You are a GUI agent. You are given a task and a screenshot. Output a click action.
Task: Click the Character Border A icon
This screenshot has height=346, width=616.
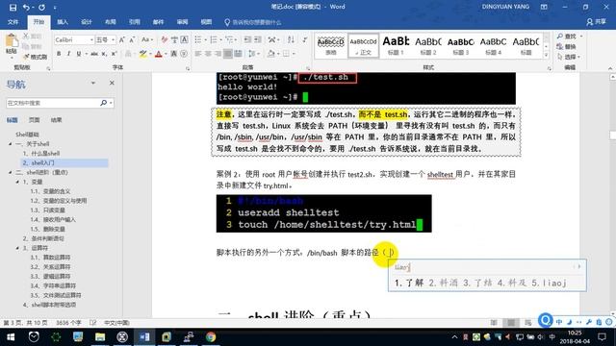[184, 39]
